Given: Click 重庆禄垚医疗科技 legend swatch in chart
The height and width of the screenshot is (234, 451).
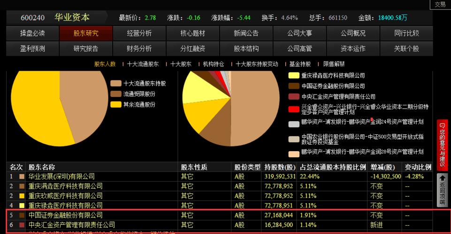Looking at the screenshot, I should point(294,75).
